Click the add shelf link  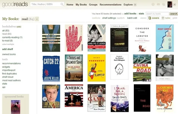pyautogui.click(x=8, y=49)
